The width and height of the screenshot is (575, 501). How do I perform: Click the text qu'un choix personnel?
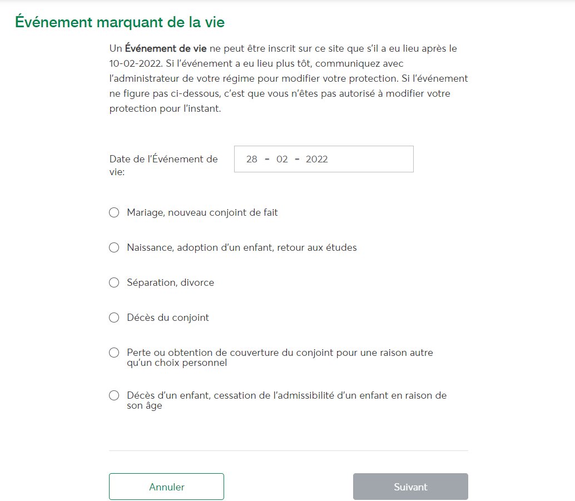pyautogui.click(x=177, y=363)
